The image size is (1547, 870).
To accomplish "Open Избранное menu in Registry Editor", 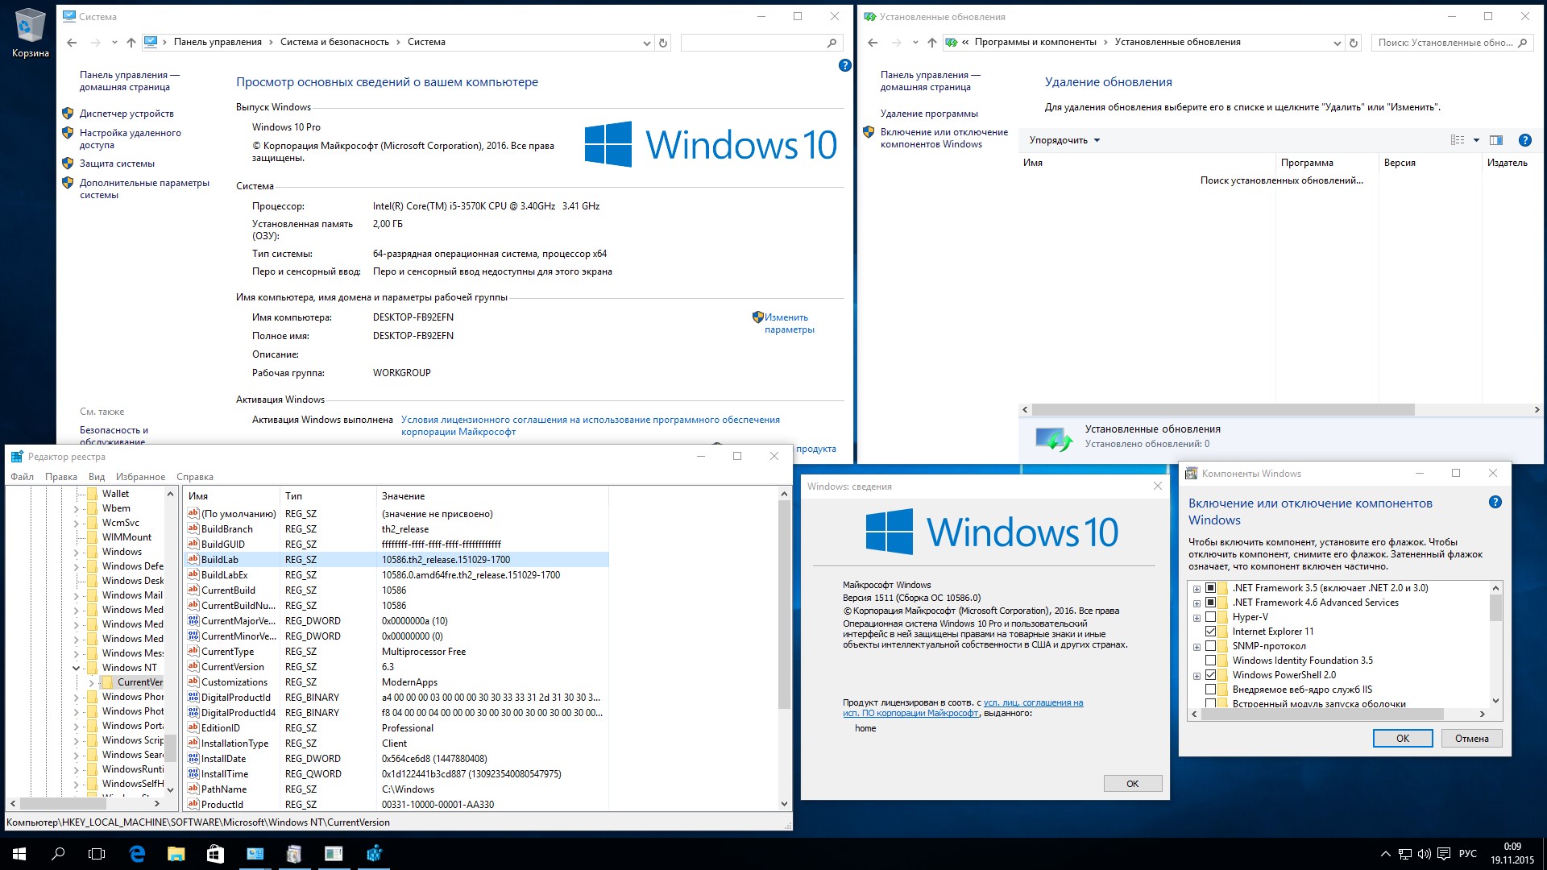I will [140, 477].
